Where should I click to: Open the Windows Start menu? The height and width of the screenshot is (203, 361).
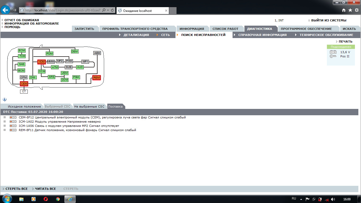[7, 199]
